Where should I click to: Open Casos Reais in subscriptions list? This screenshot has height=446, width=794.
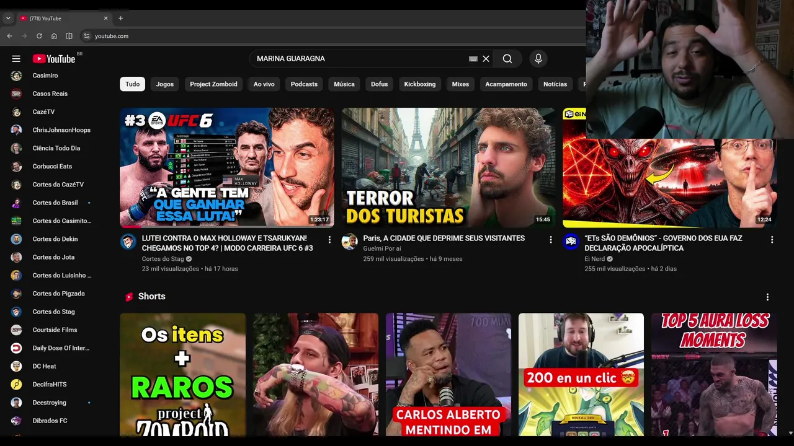pyautogui.click(x=50, y=94)
